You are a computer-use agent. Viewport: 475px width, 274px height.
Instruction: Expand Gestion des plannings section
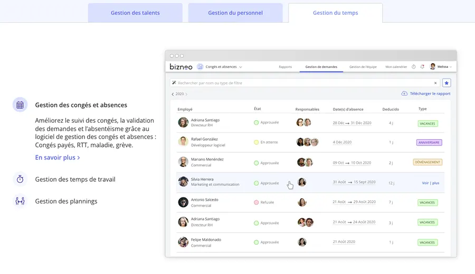coord(66,201)
